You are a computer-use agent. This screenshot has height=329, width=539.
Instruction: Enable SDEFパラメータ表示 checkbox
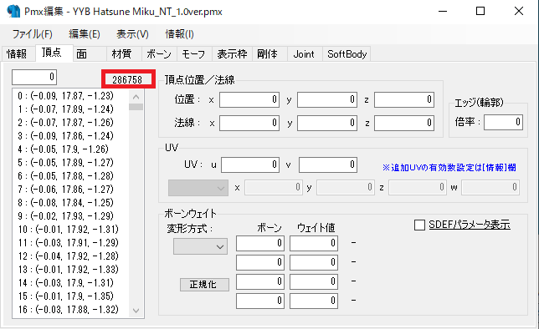coord(419,225)
